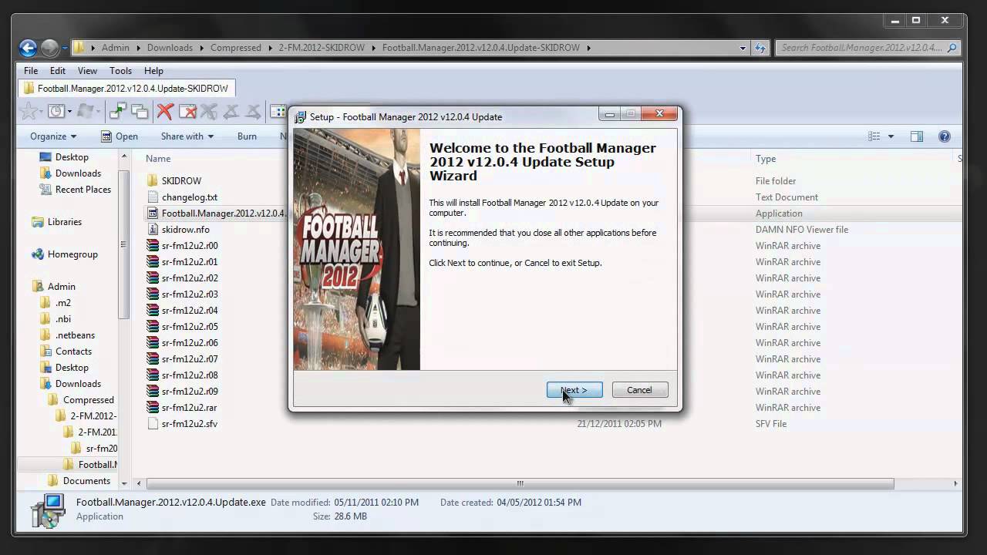
Task: Open the Tools menu
Action: coord(120,71)
